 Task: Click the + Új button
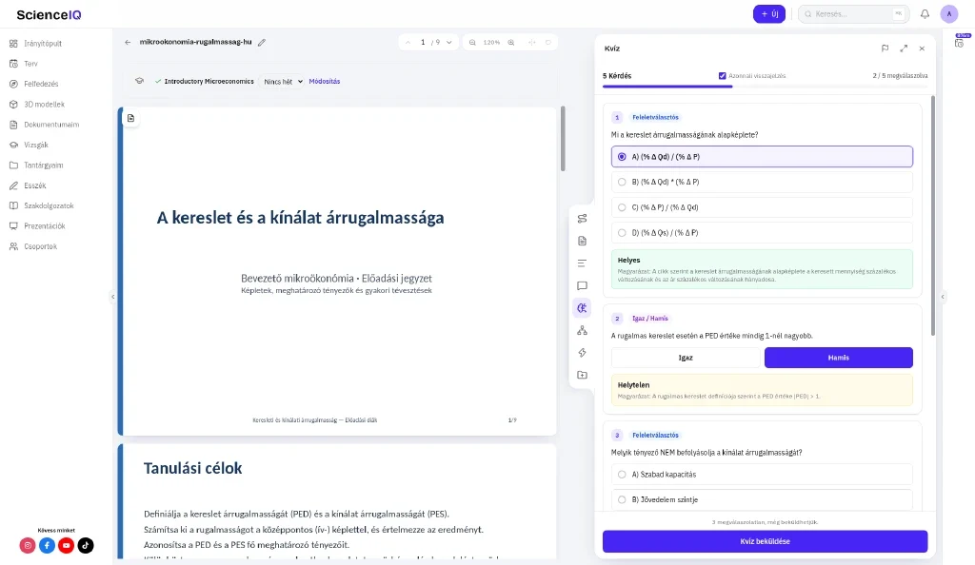click(769, 13)
